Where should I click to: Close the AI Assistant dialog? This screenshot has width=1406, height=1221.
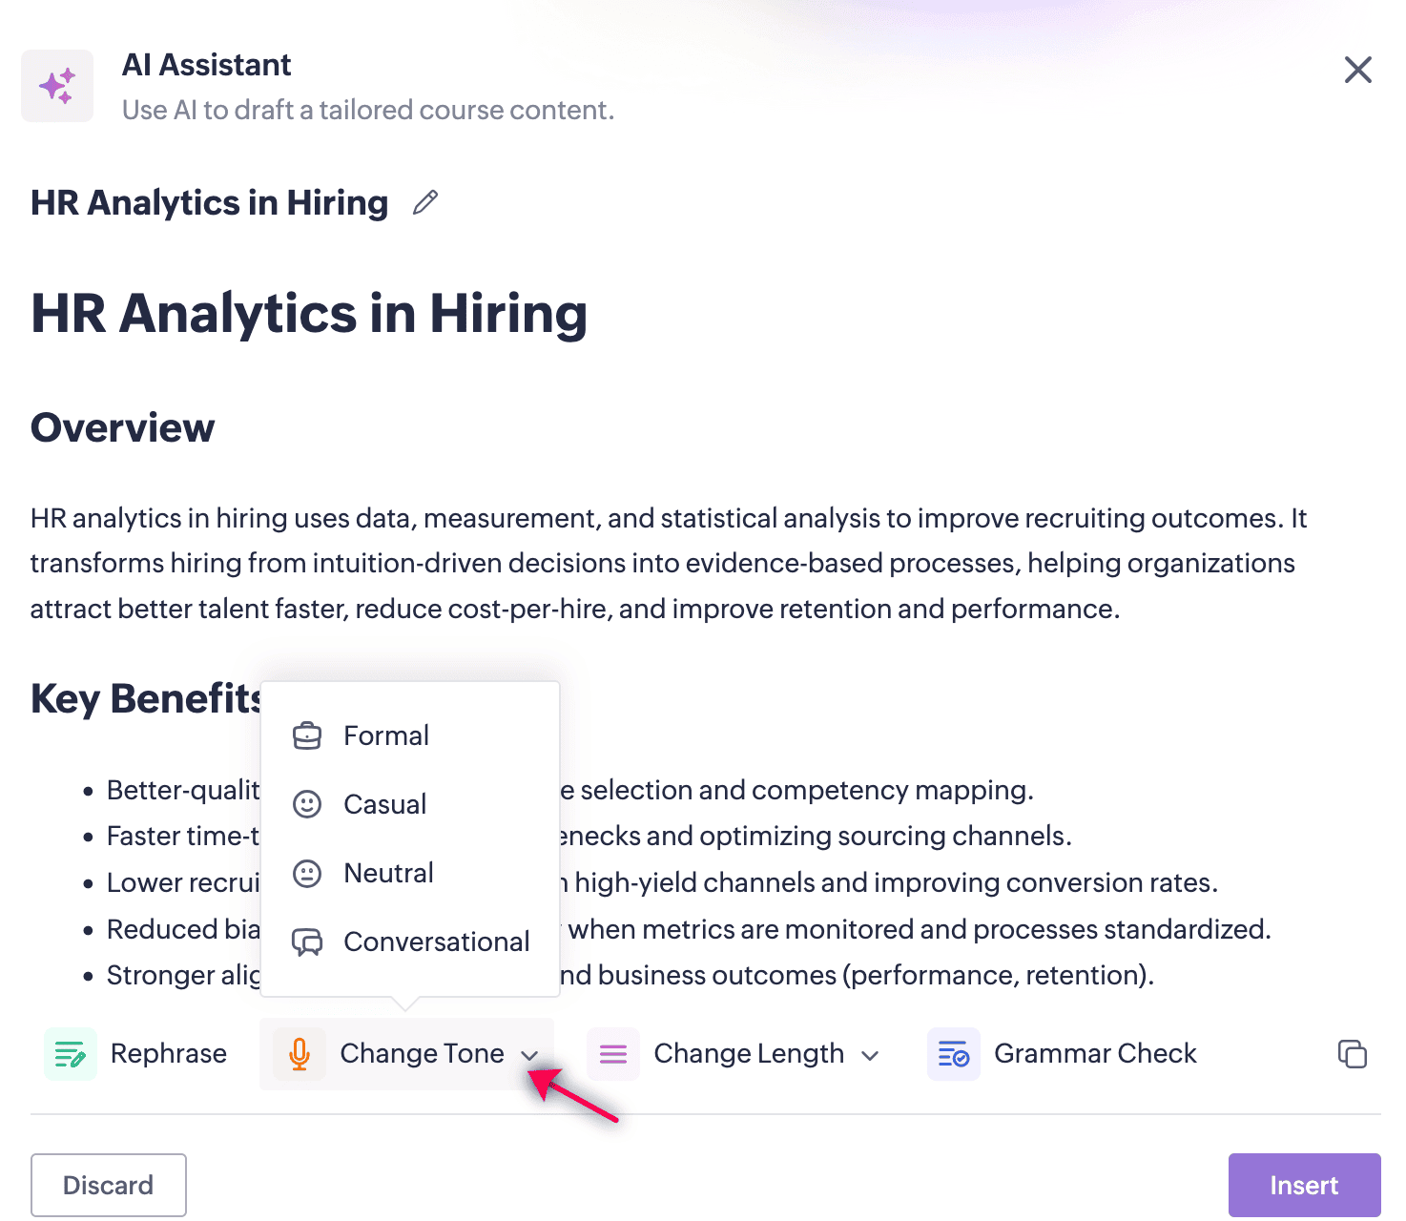tap(1357, 70)
